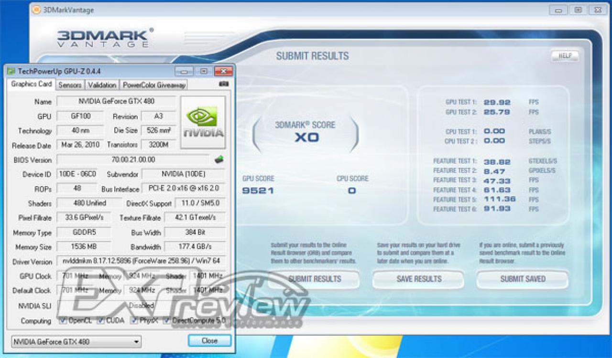Click the DirectX Support value 11.0 / SM5.0
Image resolution: width=612 pixels, height=358 pixels.
(x=200, y=203)
